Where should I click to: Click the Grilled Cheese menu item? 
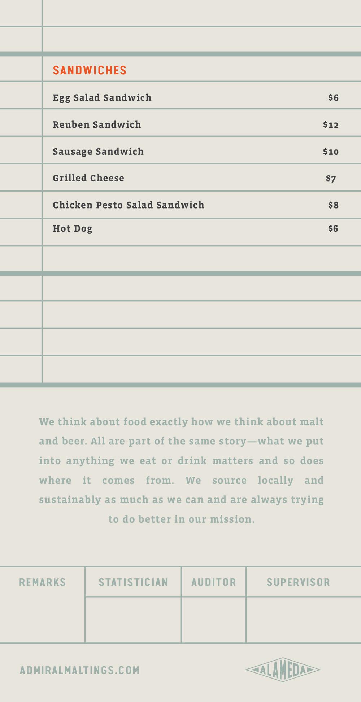(88, 178)
